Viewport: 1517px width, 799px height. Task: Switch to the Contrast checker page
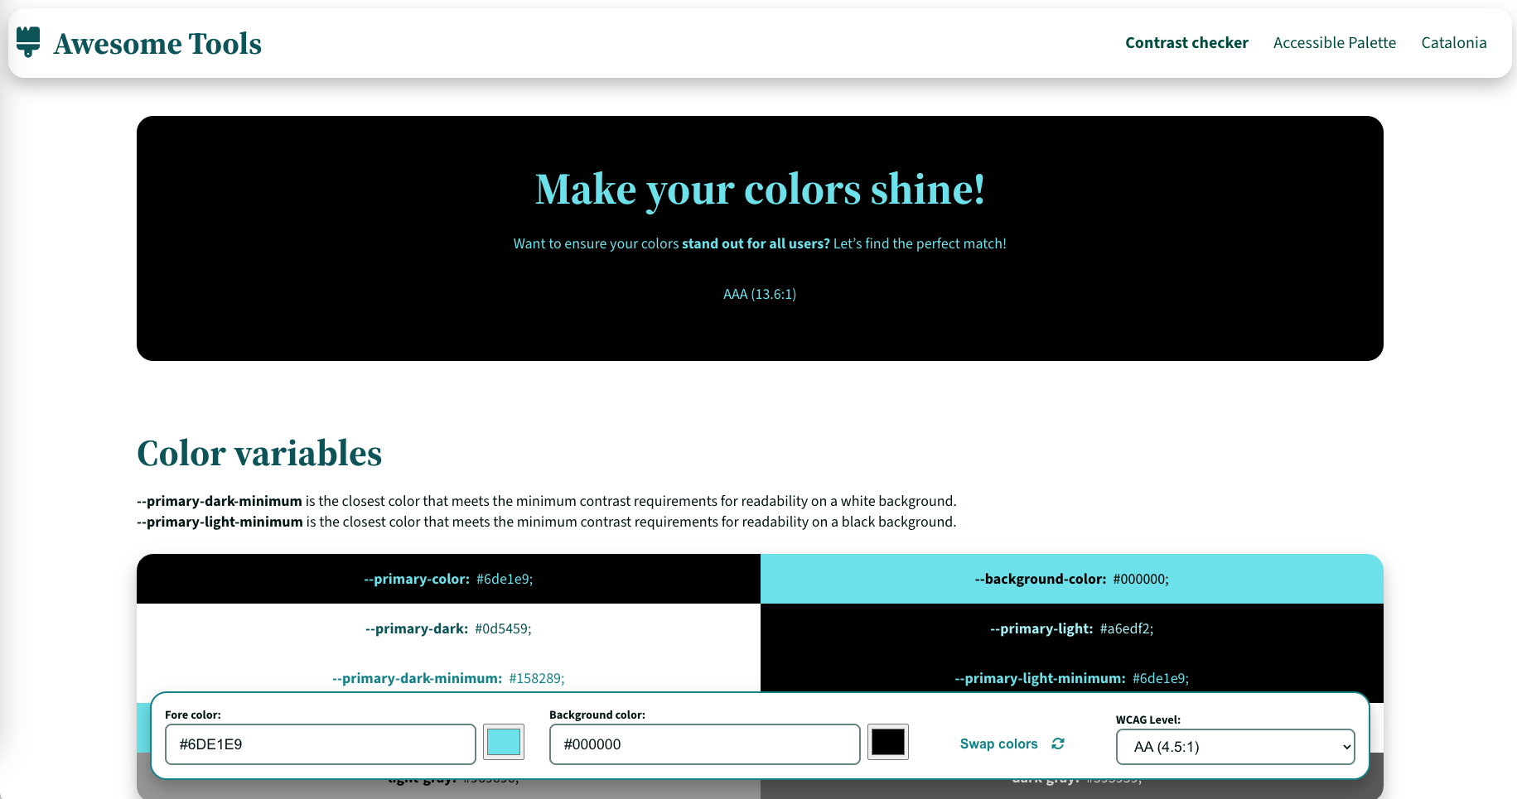point(1186,42)
